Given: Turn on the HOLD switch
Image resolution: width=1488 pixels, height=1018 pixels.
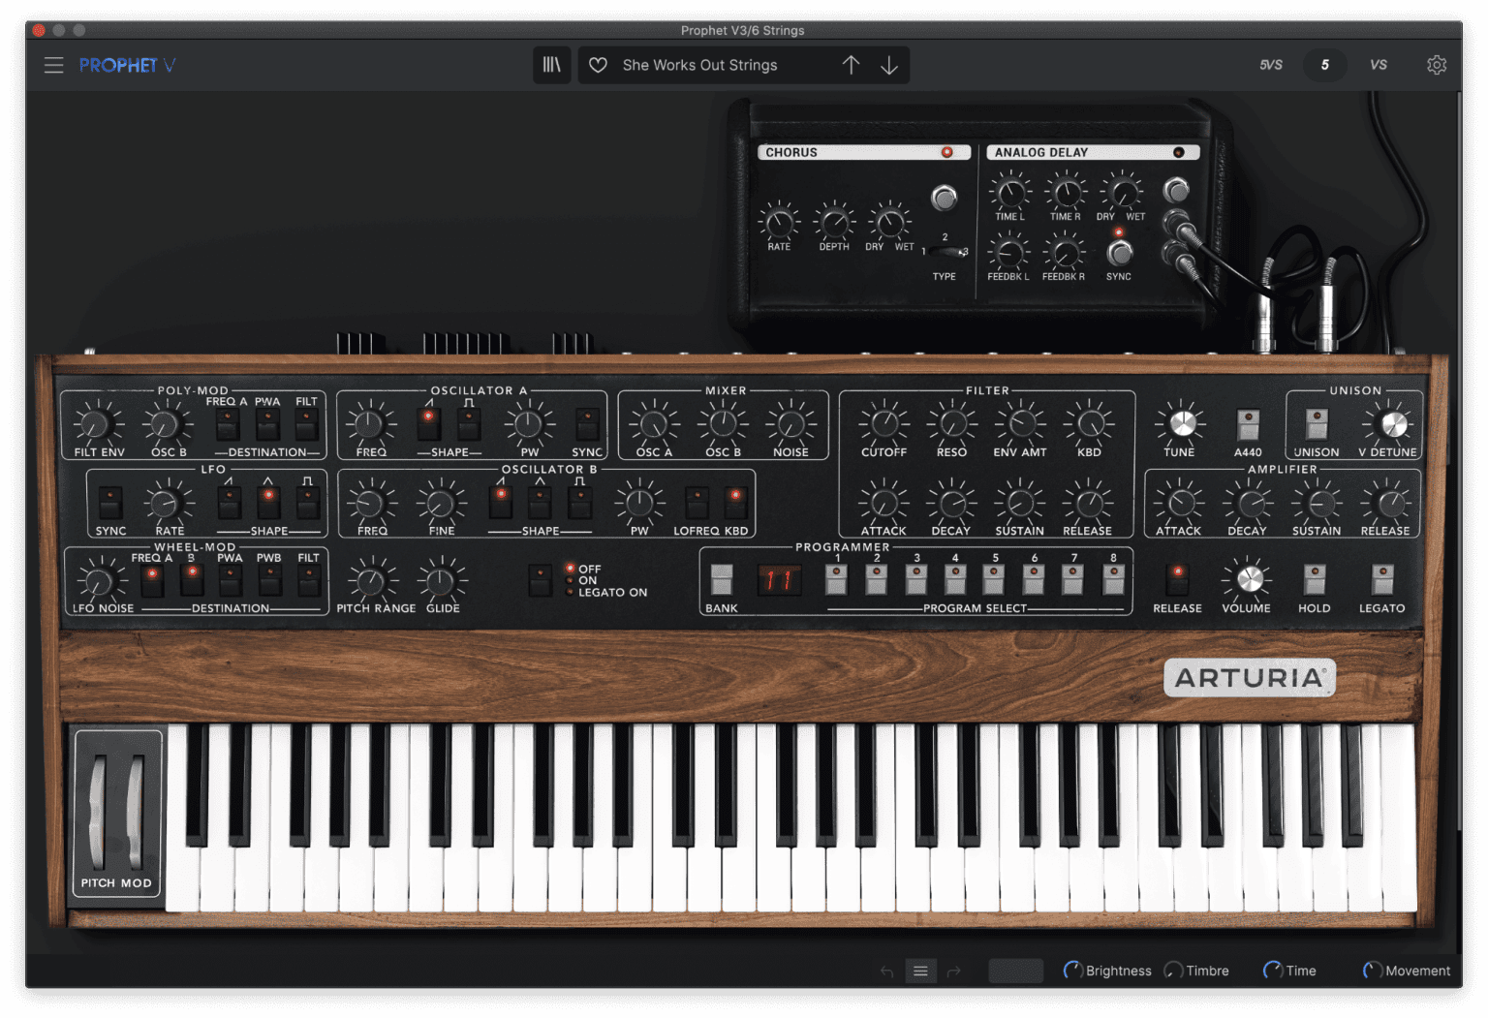Looking at the screenshot, I should click(1315, 579).
